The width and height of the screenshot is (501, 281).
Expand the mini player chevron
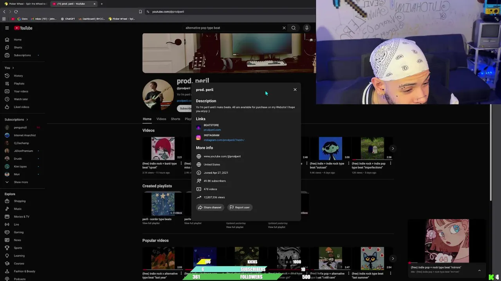click(479, 270)
